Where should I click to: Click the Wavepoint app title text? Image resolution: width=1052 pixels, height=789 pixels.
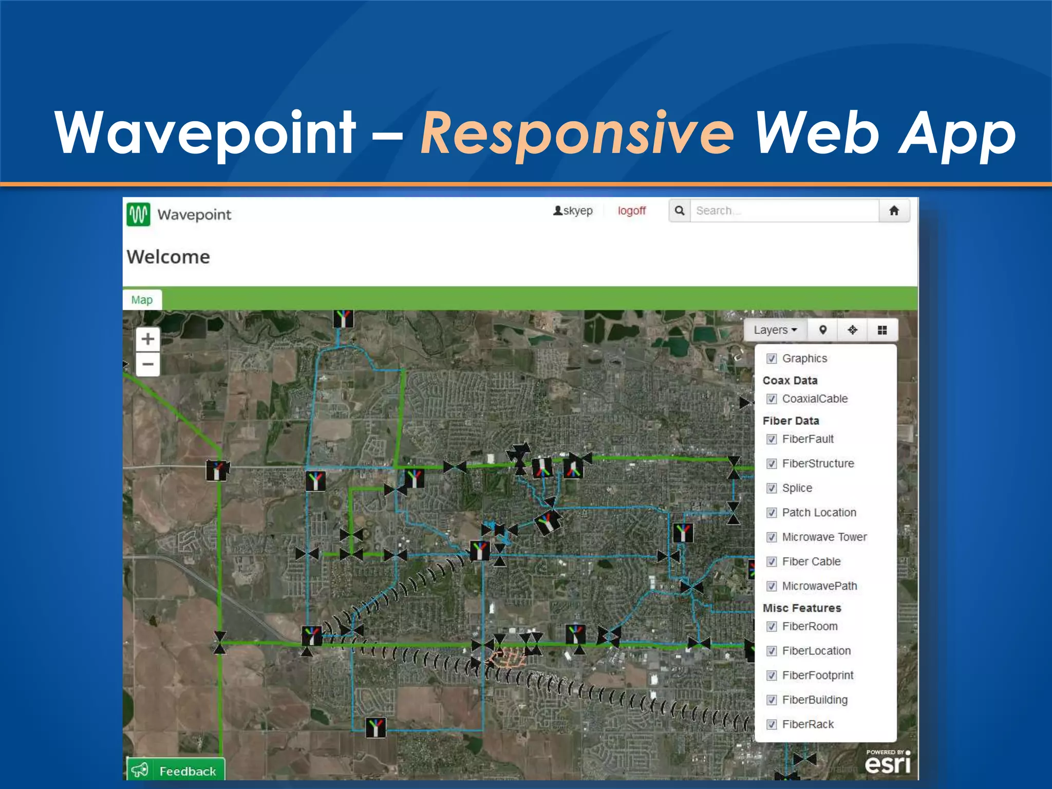194,215
